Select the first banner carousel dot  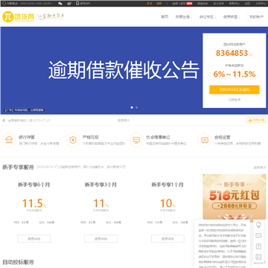pyautogui.click(x=132, y=107)
